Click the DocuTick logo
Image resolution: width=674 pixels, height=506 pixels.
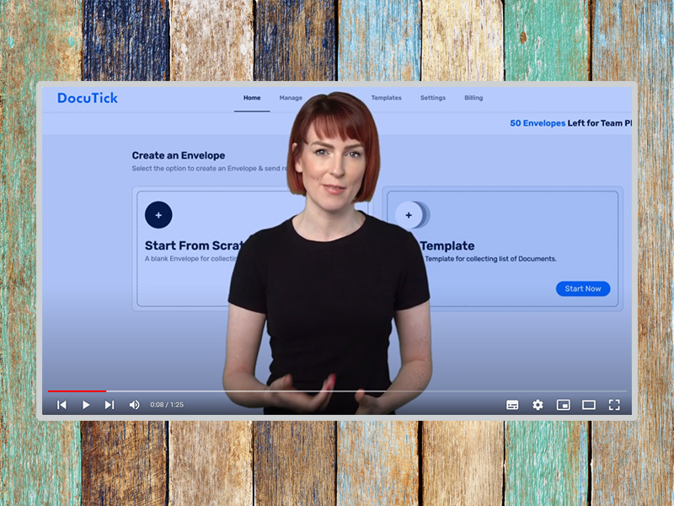tap(88, 98)
